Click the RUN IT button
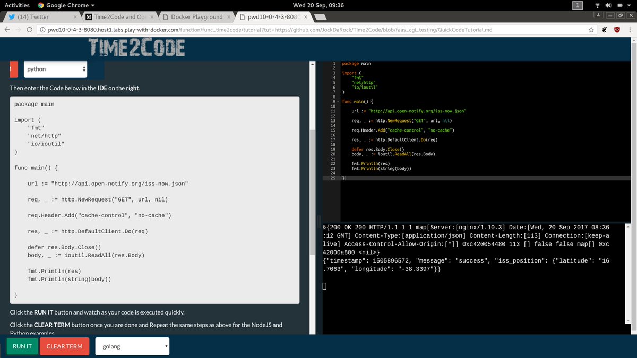 [22, 346]
